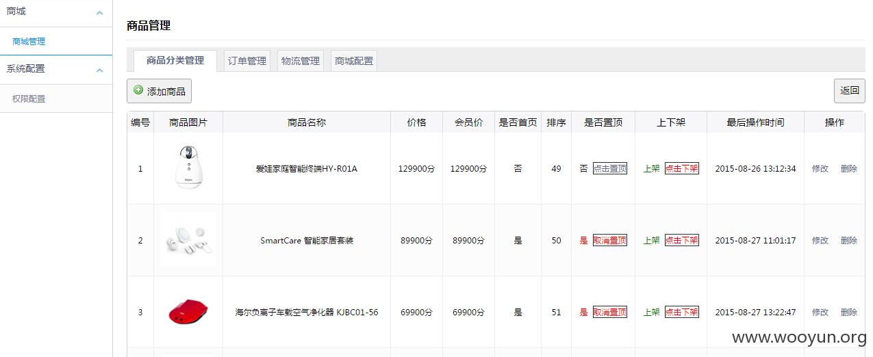Click 上架 status in SmartCare 智能家居套装 row
Screen dimensions: 873x357
click(652, 240)
